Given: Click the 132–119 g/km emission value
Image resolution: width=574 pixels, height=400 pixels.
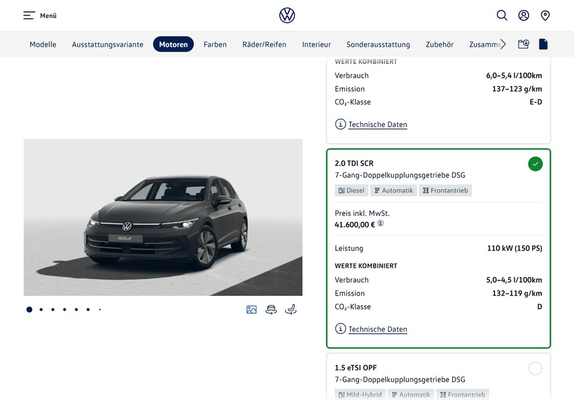Looking at the screenshot, I should point(517,293).
